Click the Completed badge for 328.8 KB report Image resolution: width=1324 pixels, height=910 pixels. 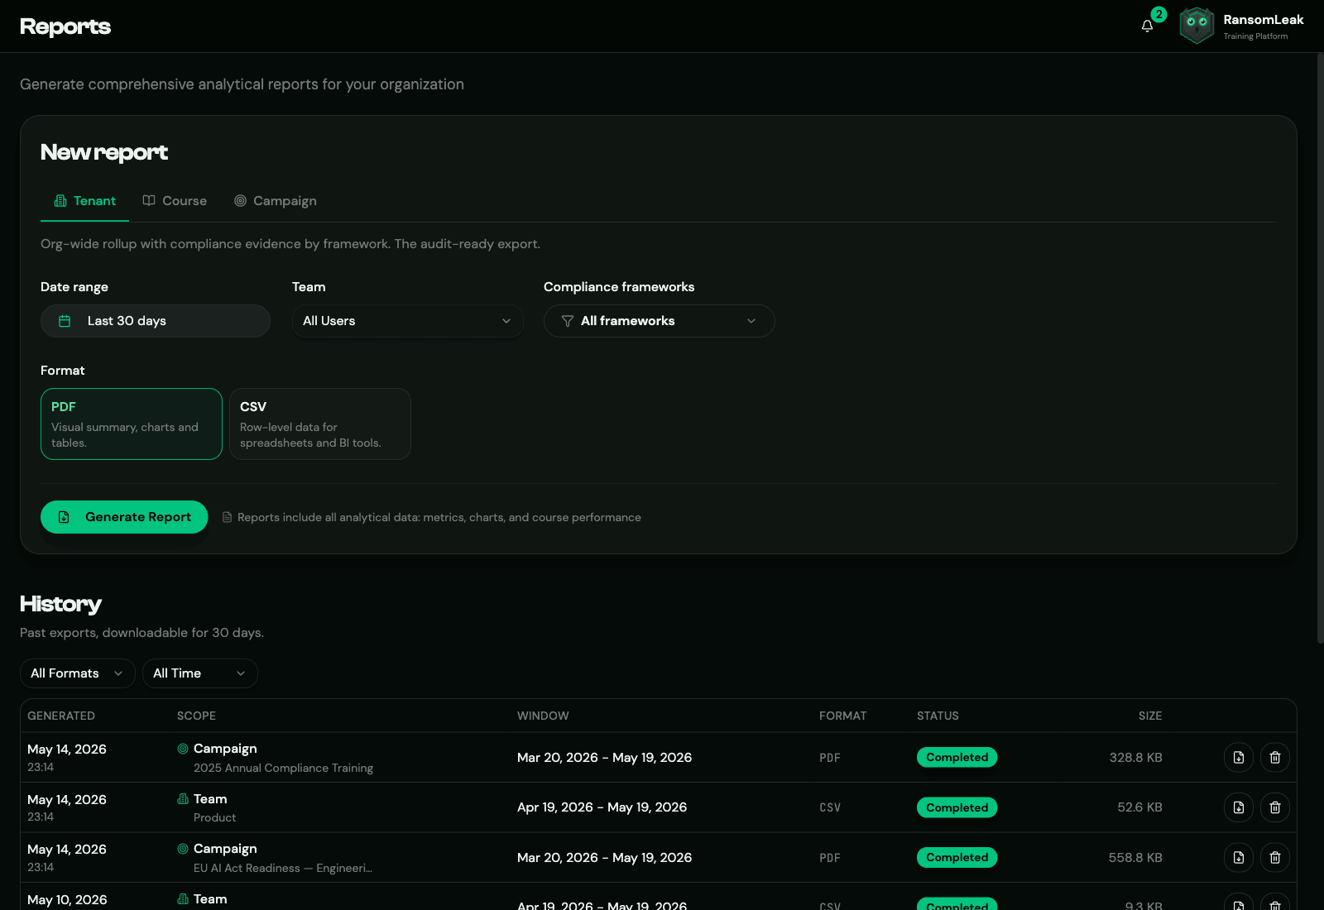(957, 757)
